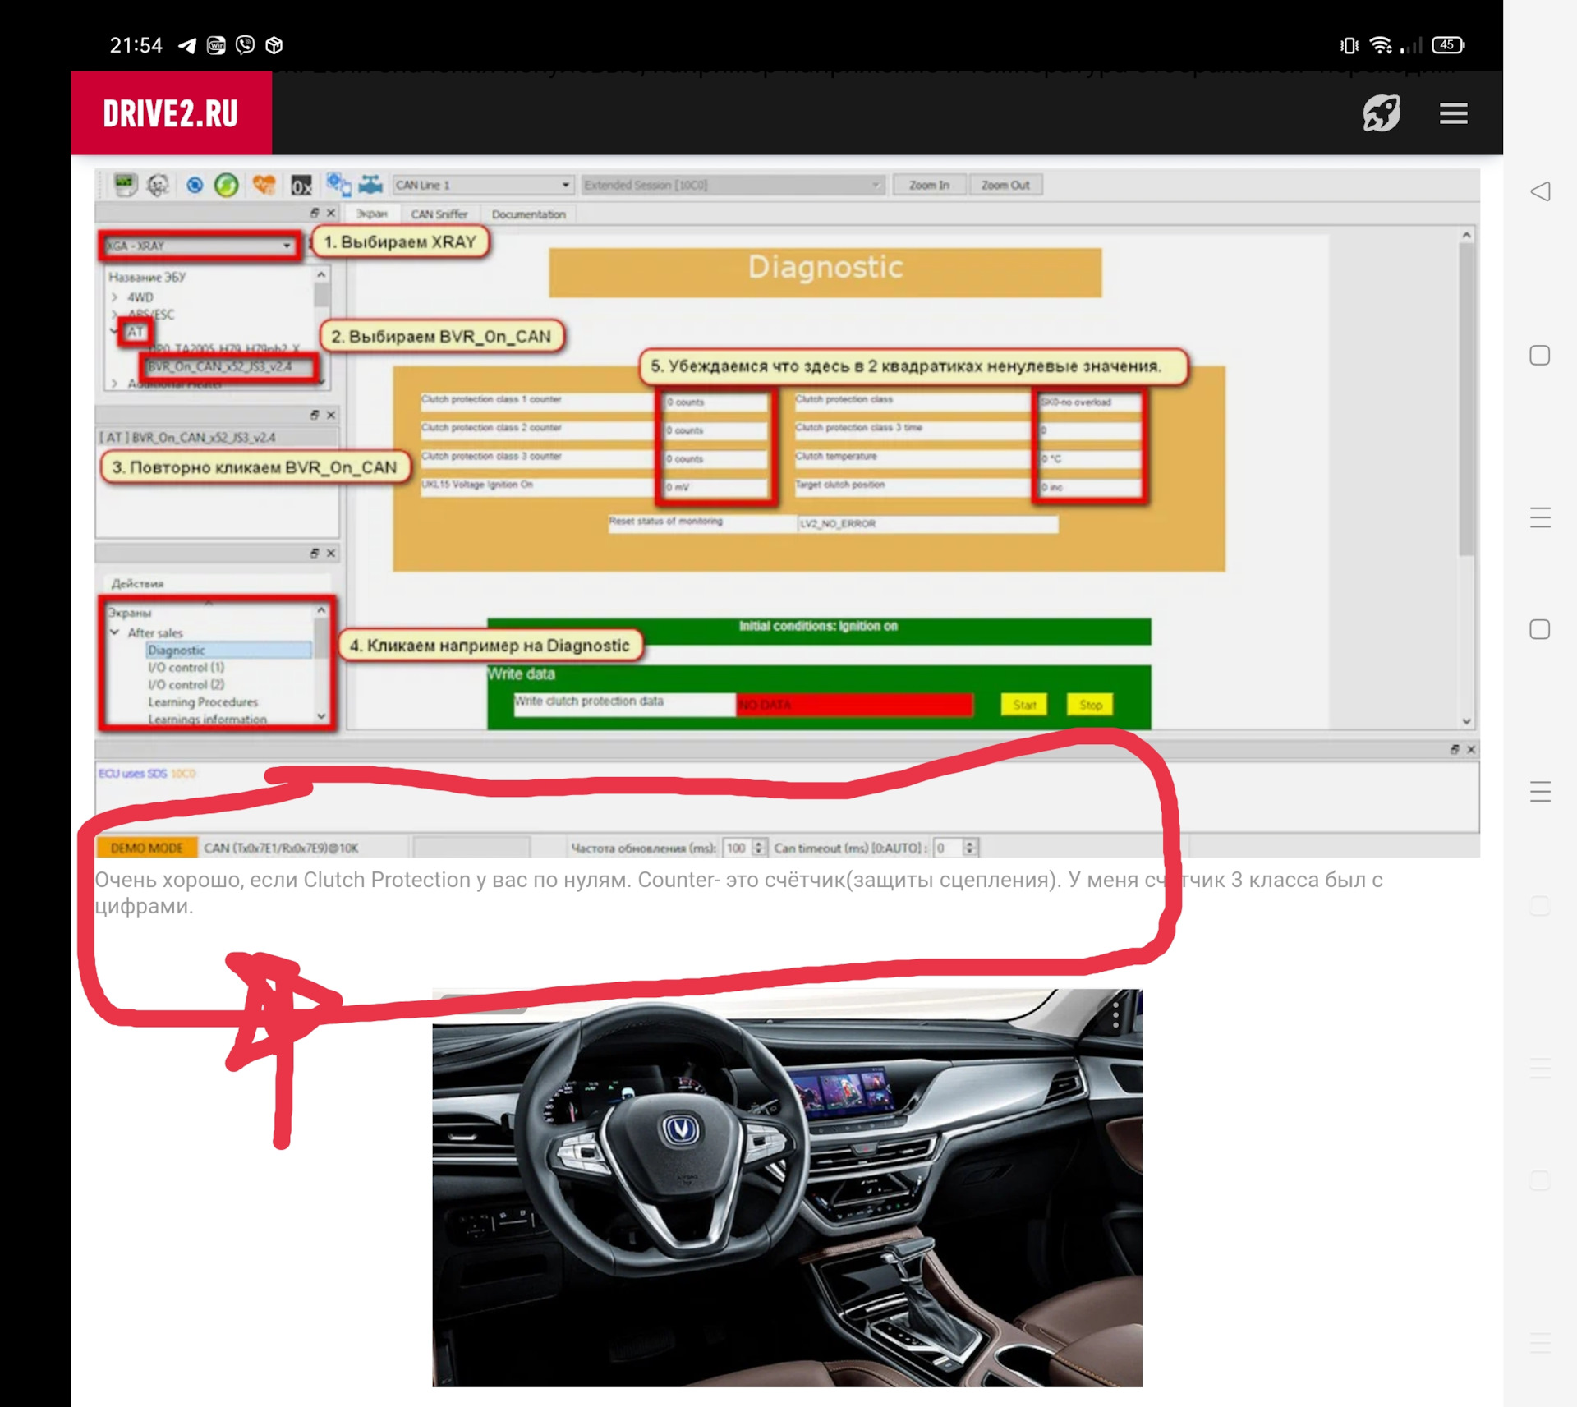Image resolution: width=1577 pixels, height=1407 pixels.
Task: Open the CAN Line 1 dropdown
Action: coord(482,186)
